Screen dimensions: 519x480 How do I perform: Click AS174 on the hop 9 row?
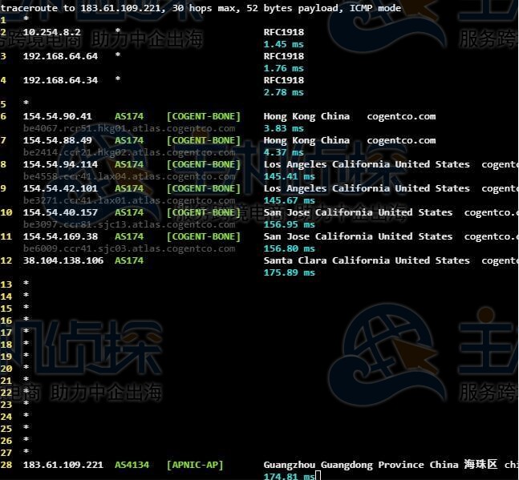click(x=129, y=188)
